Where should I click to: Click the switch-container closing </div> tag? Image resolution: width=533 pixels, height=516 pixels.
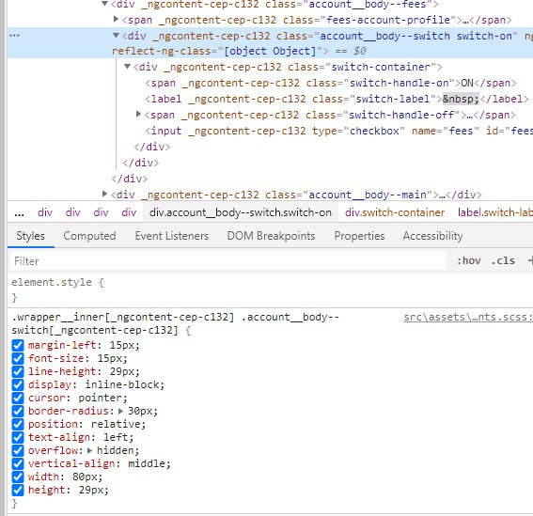click(x=151, y=147)
